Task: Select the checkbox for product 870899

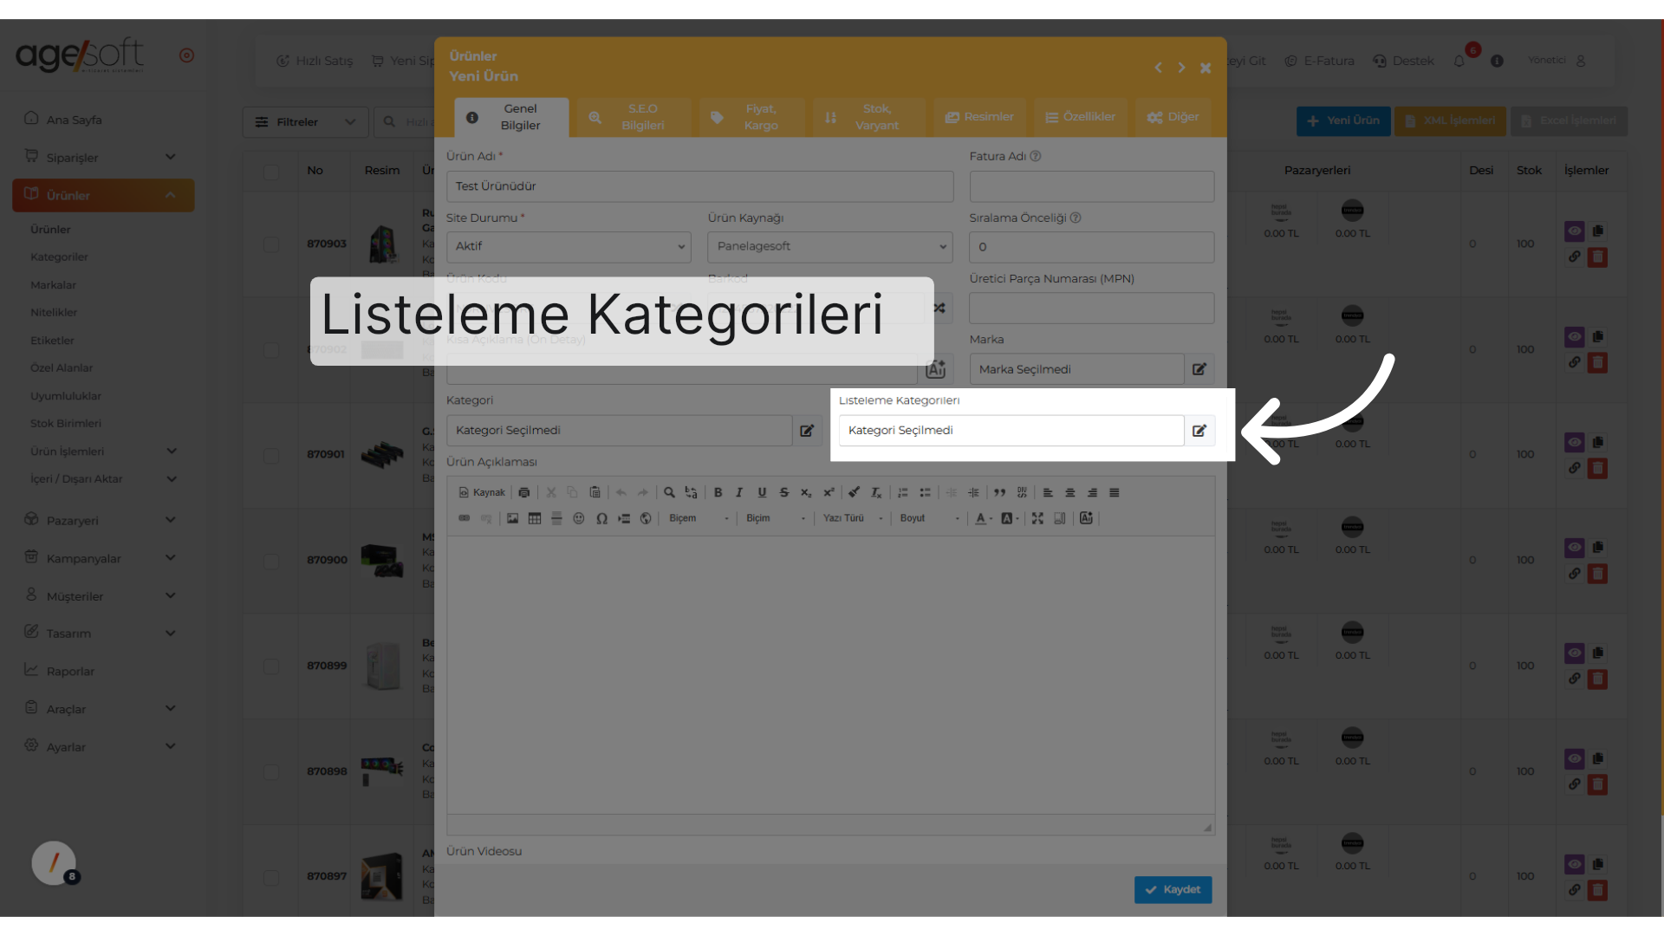Action: 271,666
